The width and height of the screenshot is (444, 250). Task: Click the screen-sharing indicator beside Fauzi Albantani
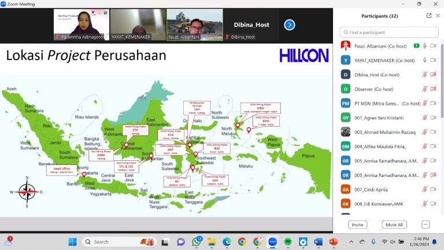click(416, 46)
